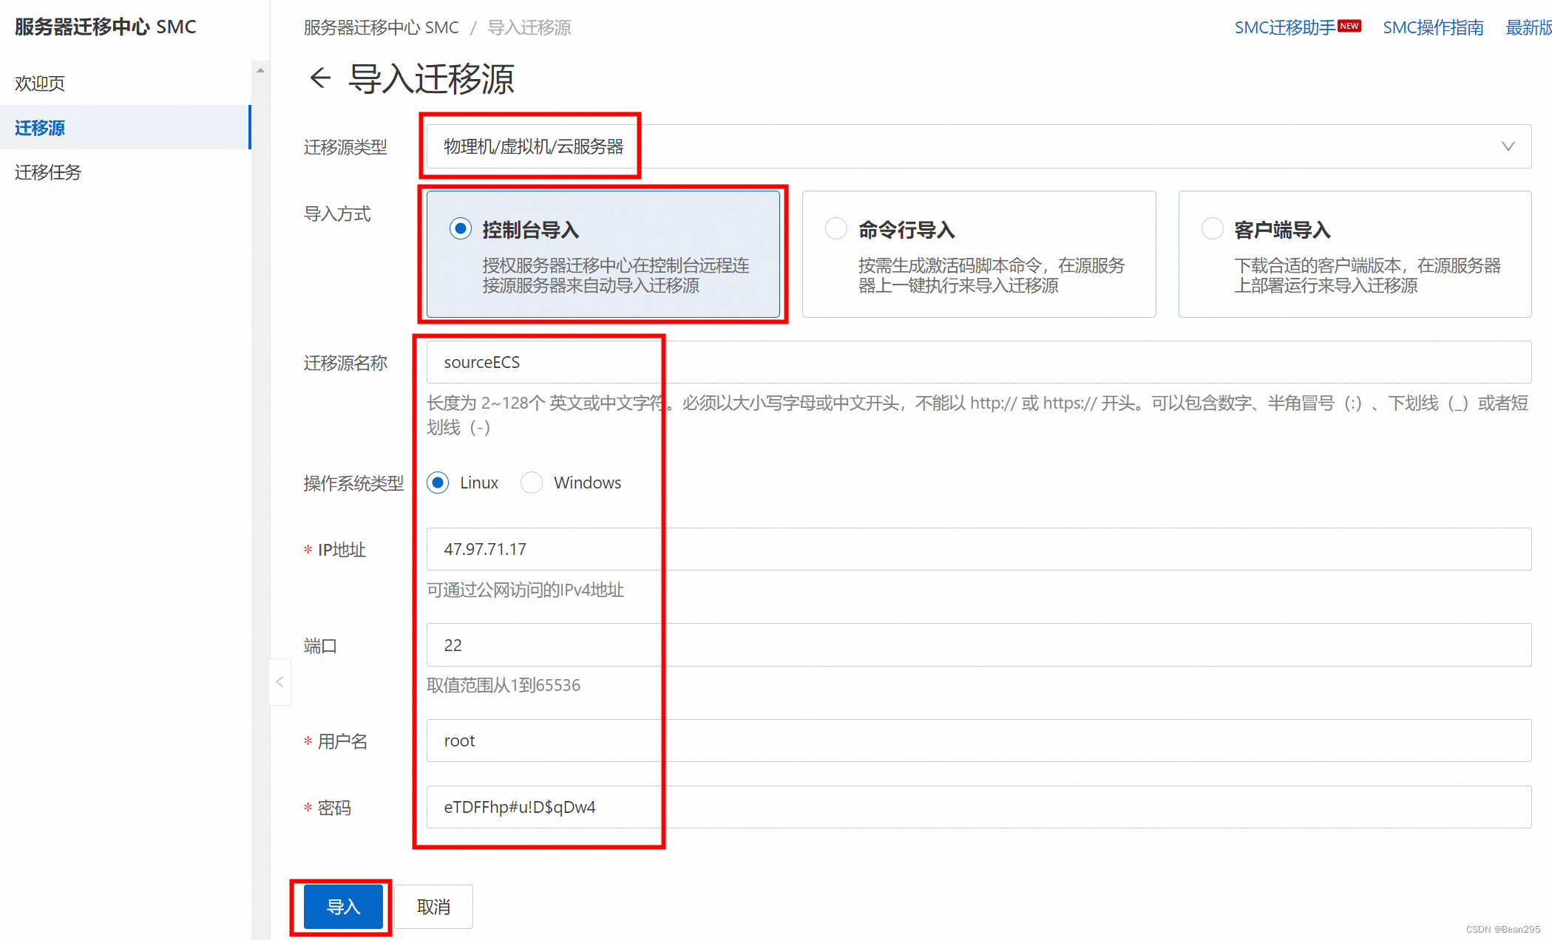Screen dimensions: 1552x940
Task: Choose Linux as operating system type
Action: pyautogui.click(x=438, y=483)
